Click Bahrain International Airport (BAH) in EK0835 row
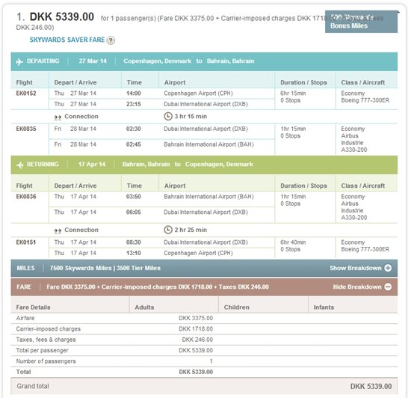 click(x=208, y=144)
